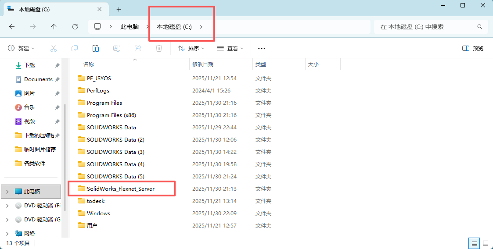Sort by the 名称 column header

point(89,64)
